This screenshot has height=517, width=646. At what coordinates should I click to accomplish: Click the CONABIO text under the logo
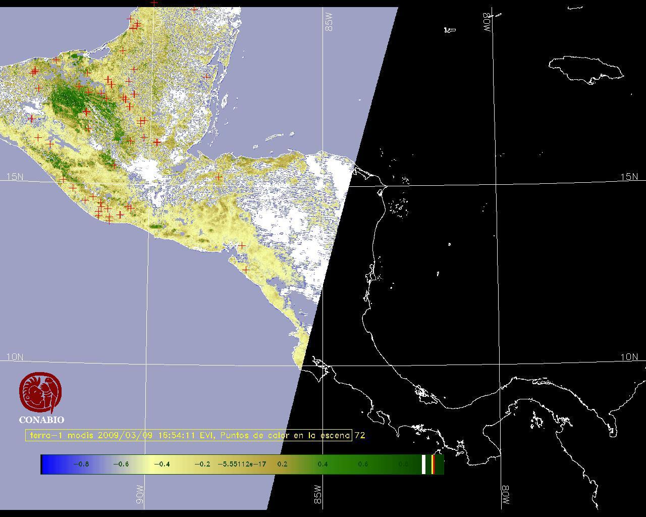point(41,420)
